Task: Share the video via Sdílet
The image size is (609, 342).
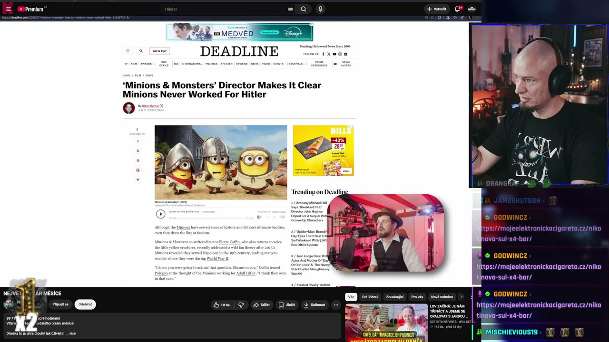Action: pyautogui.click(x=262, y=305)
